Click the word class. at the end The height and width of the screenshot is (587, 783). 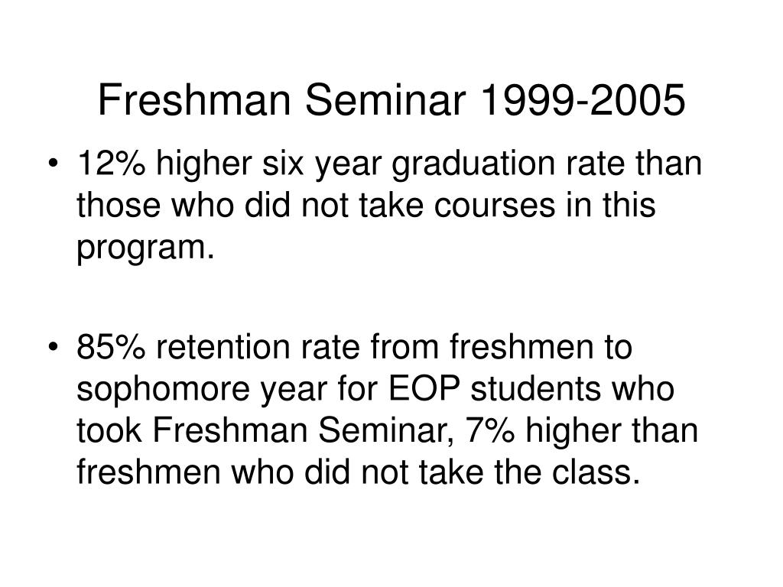tap(596, 472)
